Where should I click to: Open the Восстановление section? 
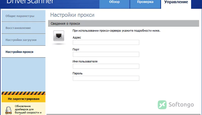tap(23, 28)
